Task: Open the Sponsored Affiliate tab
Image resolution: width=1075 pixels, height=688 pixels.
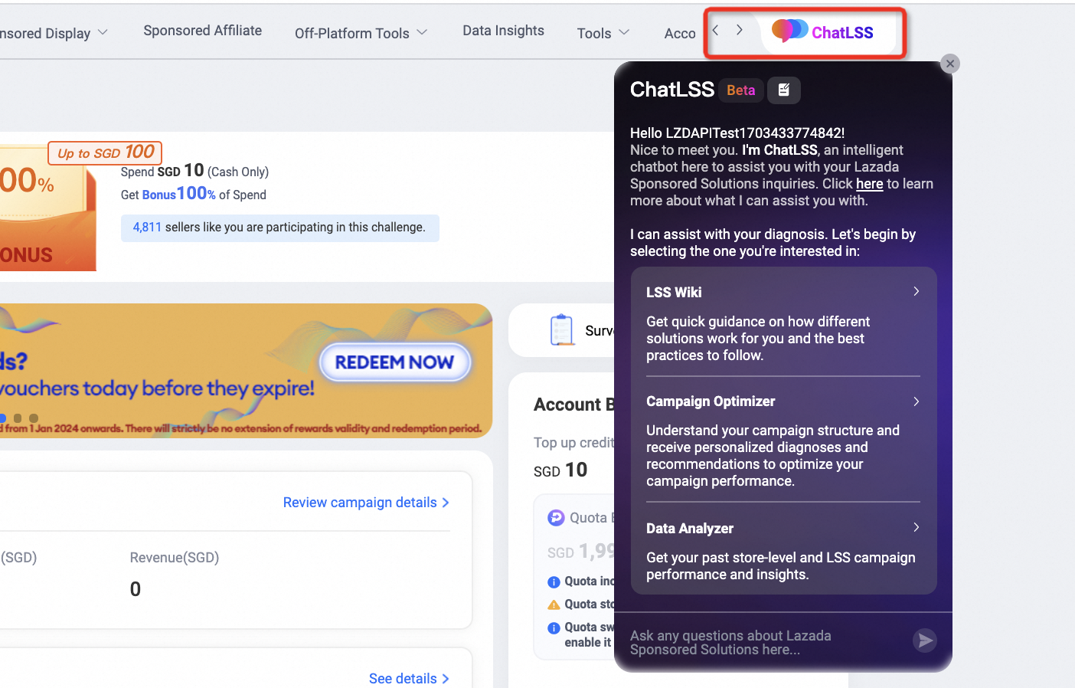Action: (x=202, y=31)
